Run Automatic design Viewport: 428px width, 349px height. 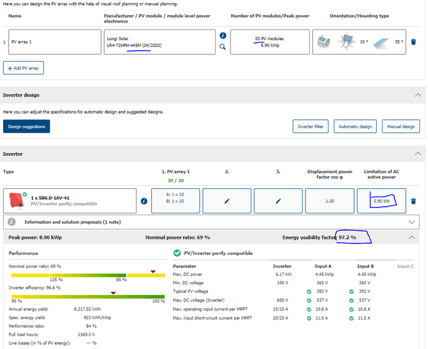point(355,126)
